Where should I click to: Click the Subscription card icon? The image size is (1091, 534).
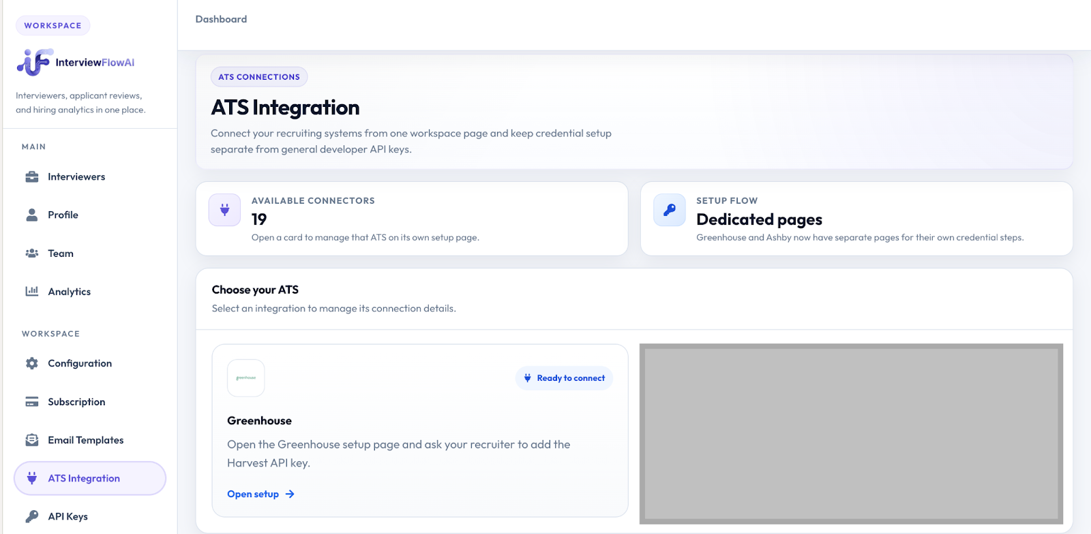coord(32,402)
